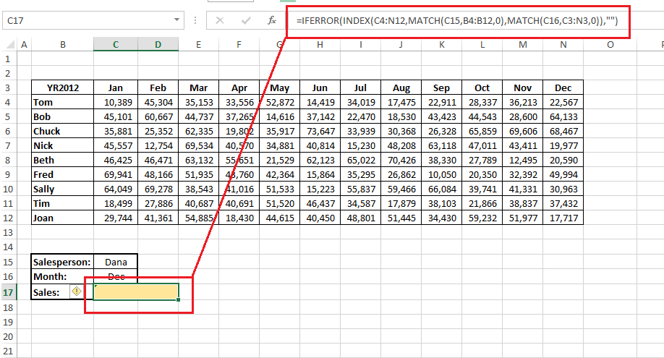Select column C header
This screenshot has height=358, width=664.
pos(115,45)
